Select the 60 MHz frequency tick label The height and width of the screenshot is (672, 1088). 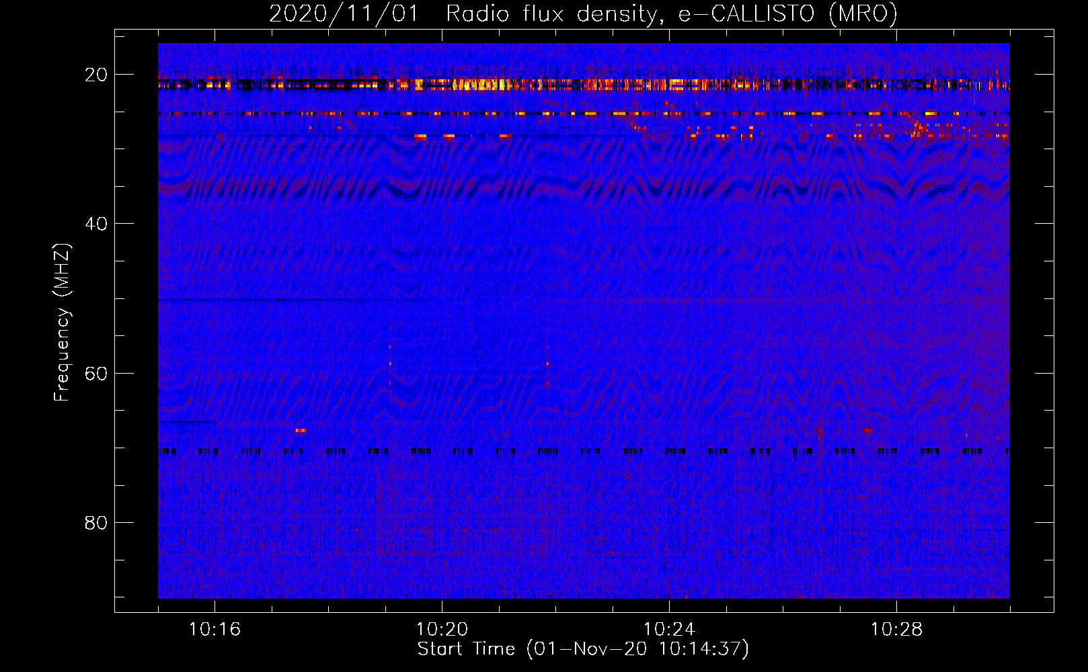click(x=96, y=373)
